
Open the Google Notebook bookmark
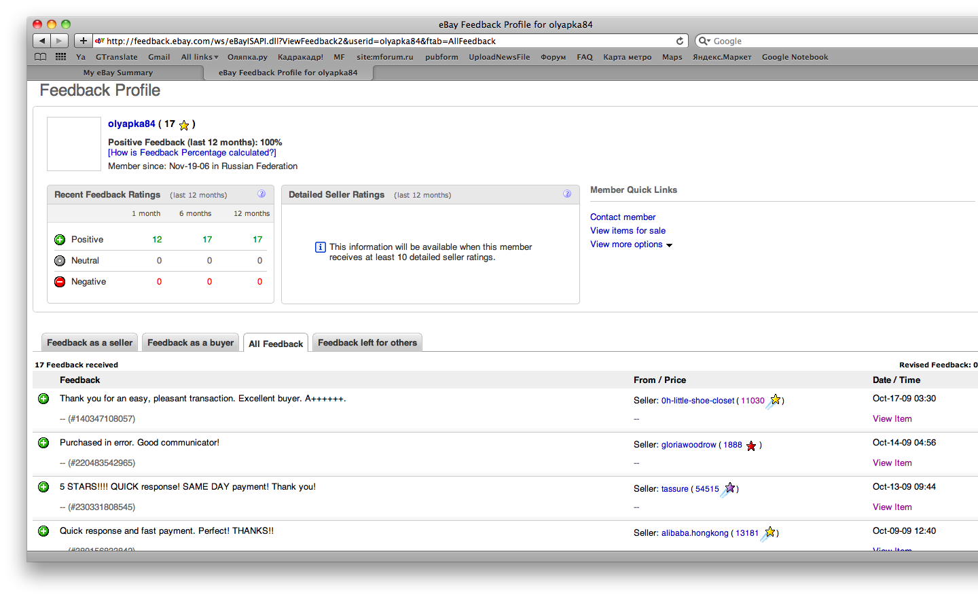pyautogui.click(x=795, y=57)
